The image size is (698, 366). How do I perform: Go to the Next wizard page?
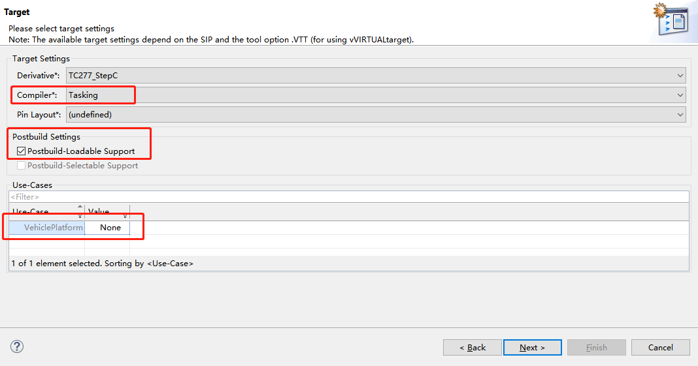coord(533,347)
